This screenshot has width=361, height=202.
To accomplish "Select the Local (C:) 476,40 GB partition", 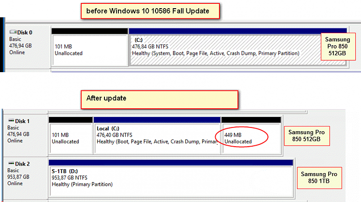I will (157, 136).
